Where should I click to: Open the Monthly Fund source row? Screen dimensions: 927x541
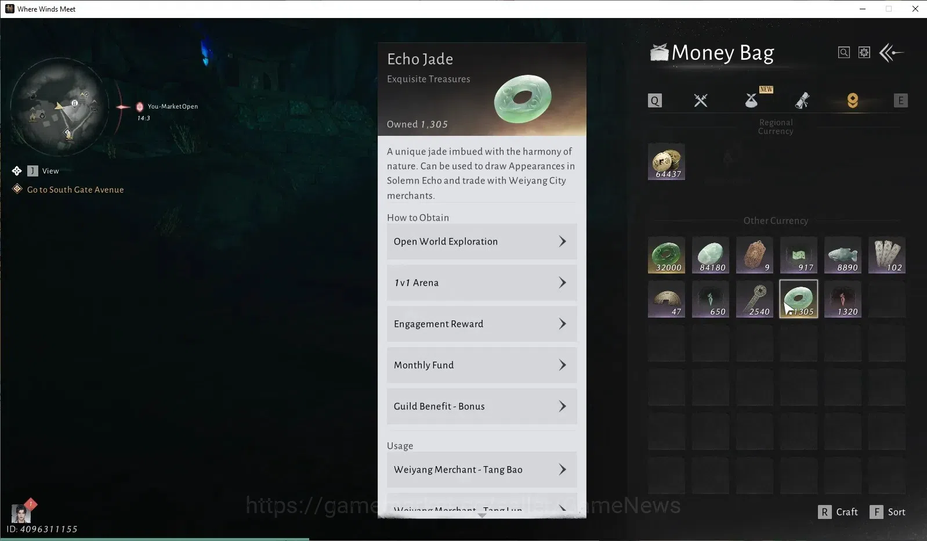[x=481, y=365]
